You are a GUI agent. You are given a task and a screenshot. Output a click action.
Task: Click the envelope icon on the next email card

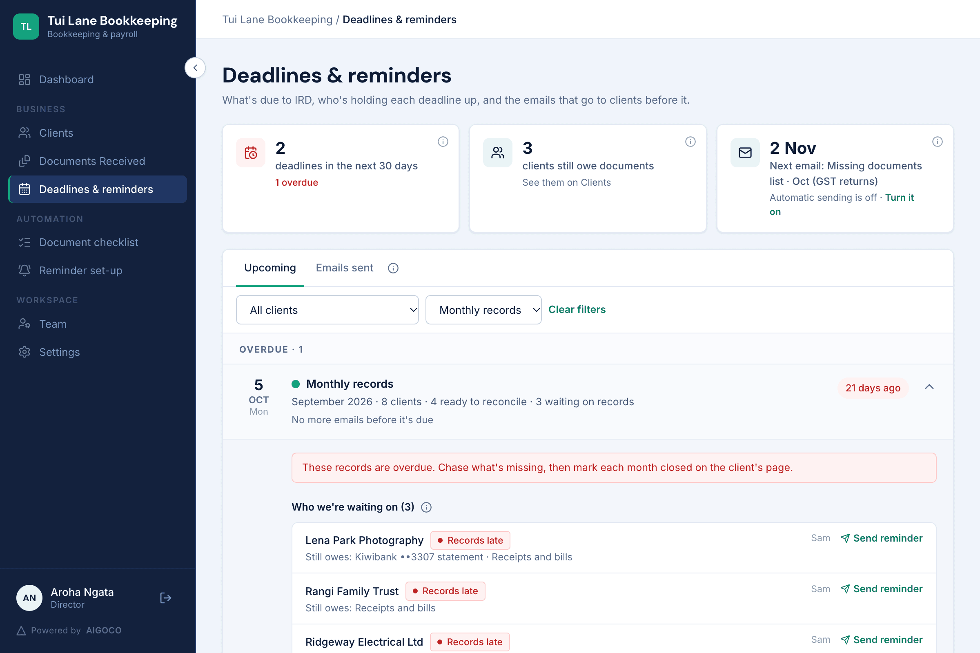point(746,153)
